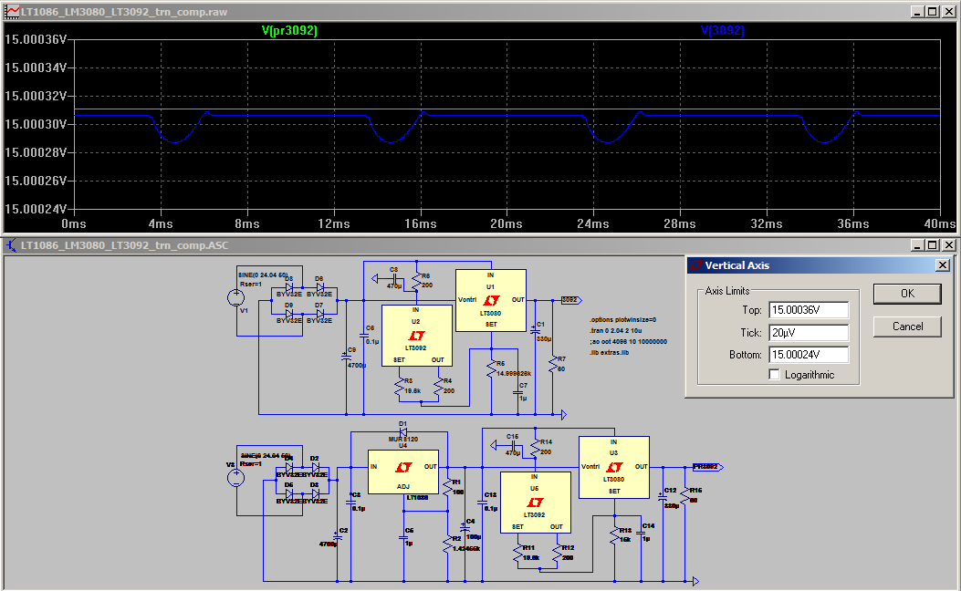961x591 pixels.
Task: Click the 15.00030V vertical axis label
Action: click(x=35, y=124)
